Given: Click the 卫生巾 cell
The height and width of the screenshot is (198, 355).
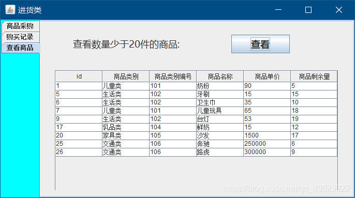Looking at the screenshot, I should (x=220, y=102).
